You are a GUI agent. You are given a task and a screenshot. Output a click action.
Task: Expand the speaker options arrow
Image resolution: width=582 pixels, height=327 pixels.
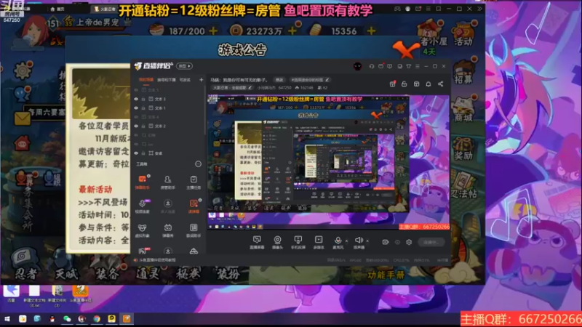[367, 241]
